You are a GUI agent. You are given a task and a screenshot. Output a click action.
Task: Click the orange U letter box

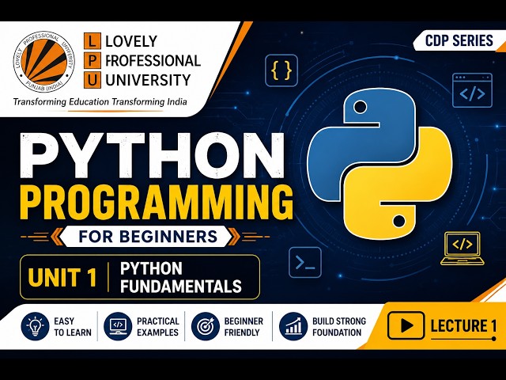[92, 80]
